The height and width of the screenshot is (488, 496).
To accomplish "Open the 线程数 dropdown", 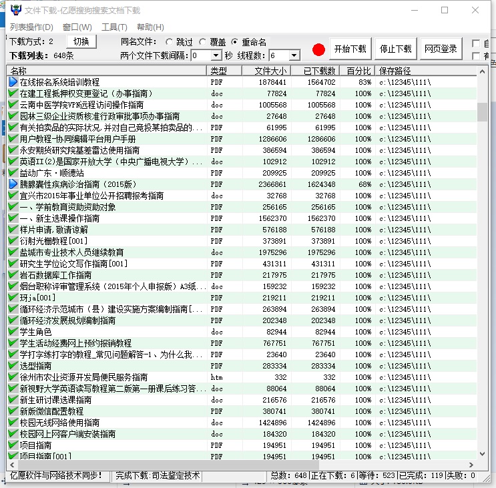I will coord(294,55).
